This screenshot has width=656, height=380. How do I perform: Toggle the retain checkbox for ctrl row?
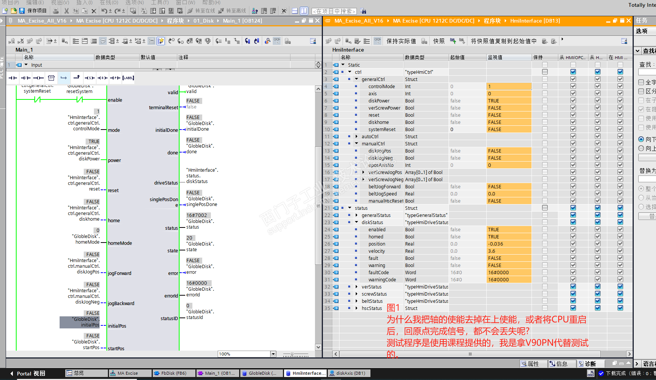click(545, 72)
